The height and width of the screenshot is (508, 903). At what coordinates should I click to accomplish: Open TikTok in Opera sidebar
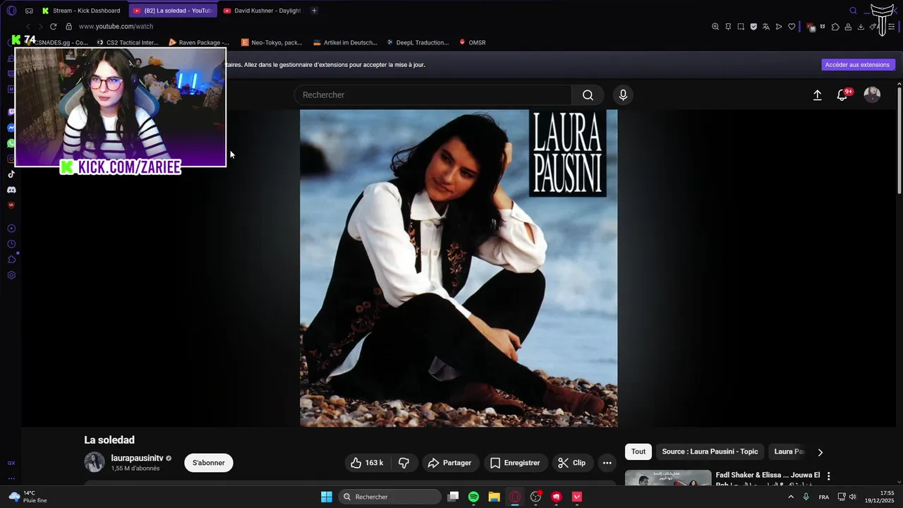pos(11,174)
